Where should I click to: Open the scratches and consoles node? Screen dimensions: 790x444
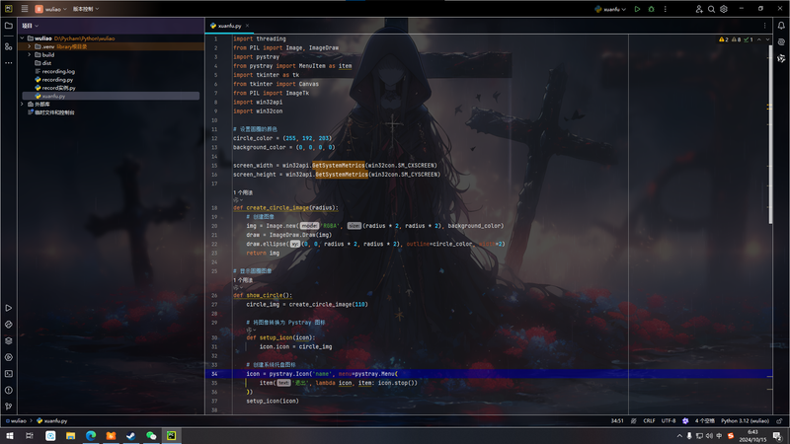pyautogui.click(x=51, y=112)
